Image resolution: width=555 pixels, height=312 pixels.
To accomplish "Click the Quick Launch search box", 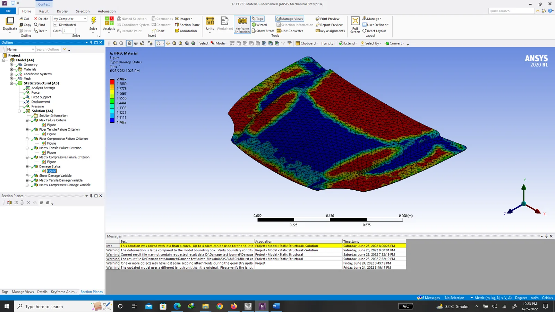I will coord(511,11).
